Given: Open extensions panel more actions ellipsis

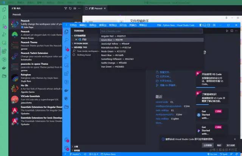Looking at the screenshot, I should click(x=79, y=8).
